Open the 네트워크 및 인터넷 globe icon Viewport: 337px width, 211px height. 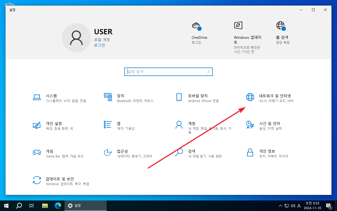(250, 97)
